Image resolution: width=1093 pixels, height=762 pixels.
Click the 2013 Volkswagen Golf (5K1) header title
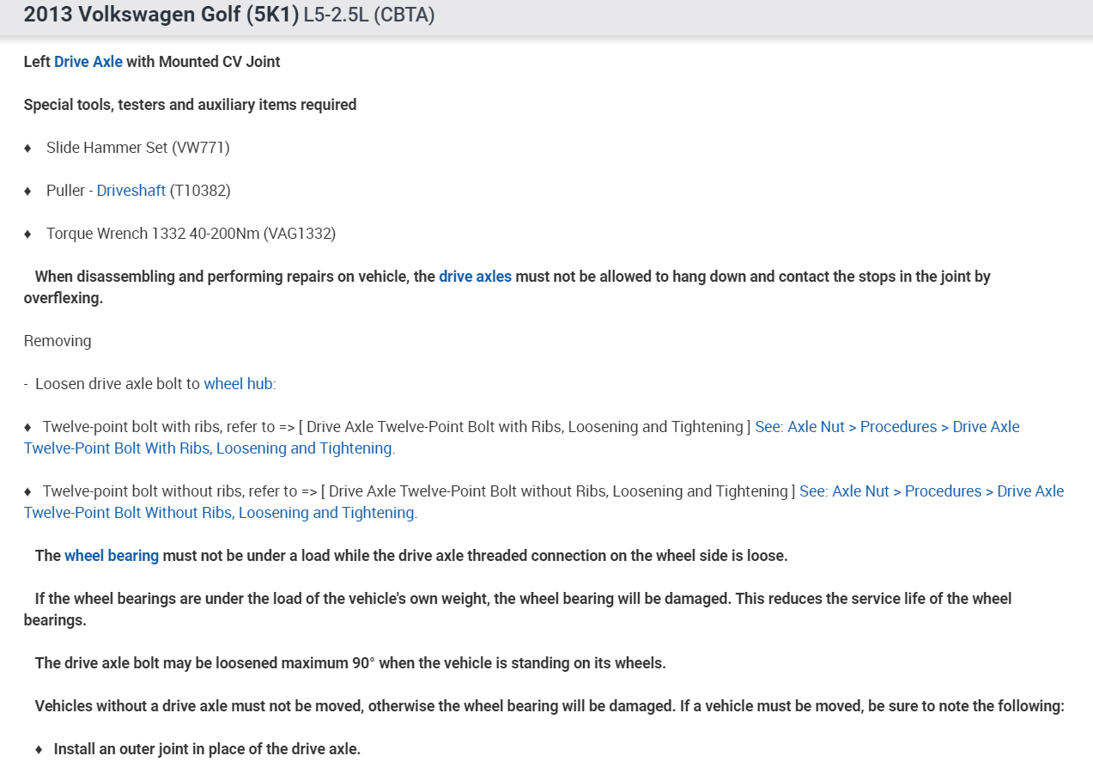[161, 15]
